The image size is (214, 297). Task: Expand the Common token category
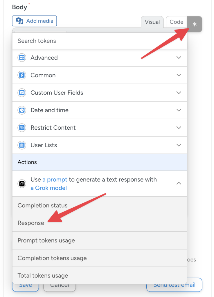[179, 75]
